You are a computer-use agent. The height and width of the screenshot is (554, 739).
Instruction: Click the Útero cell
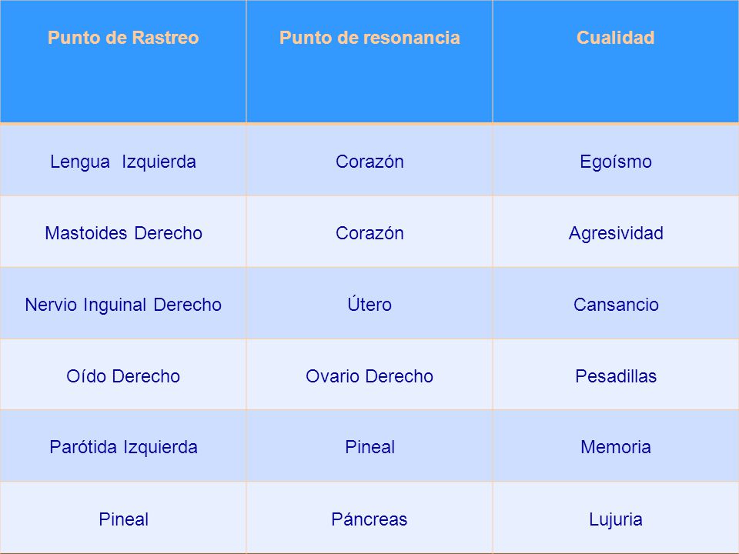[369, 304]
